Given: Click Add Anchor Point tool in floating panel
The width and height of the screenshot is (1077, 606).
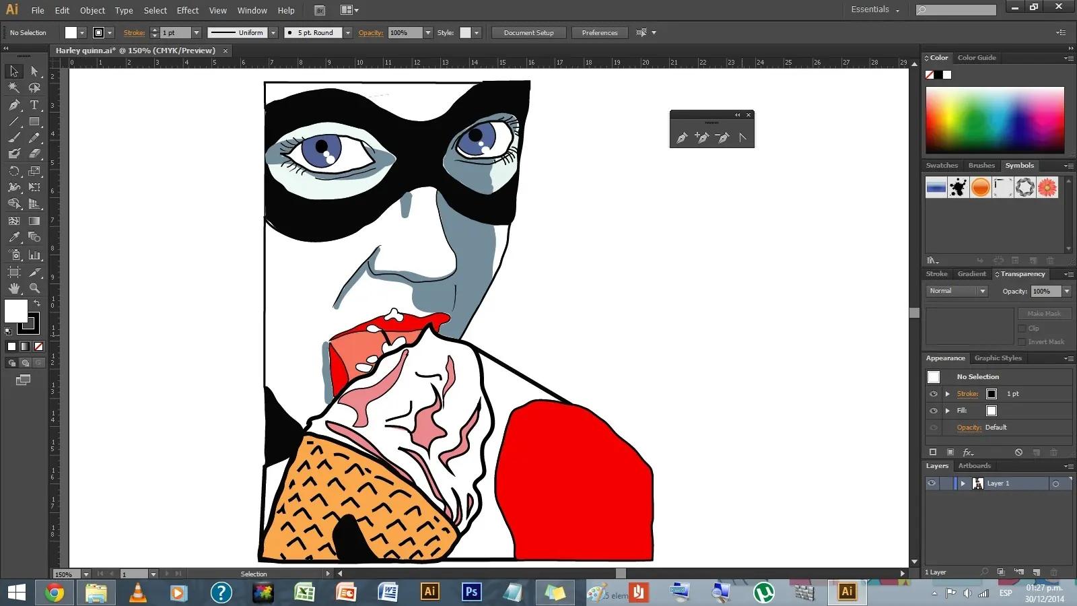Looking at the screenshot, I should tap(702, 137).
